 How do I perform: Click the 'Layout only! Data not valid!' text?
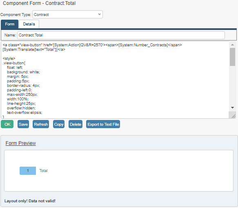point(30,201)
